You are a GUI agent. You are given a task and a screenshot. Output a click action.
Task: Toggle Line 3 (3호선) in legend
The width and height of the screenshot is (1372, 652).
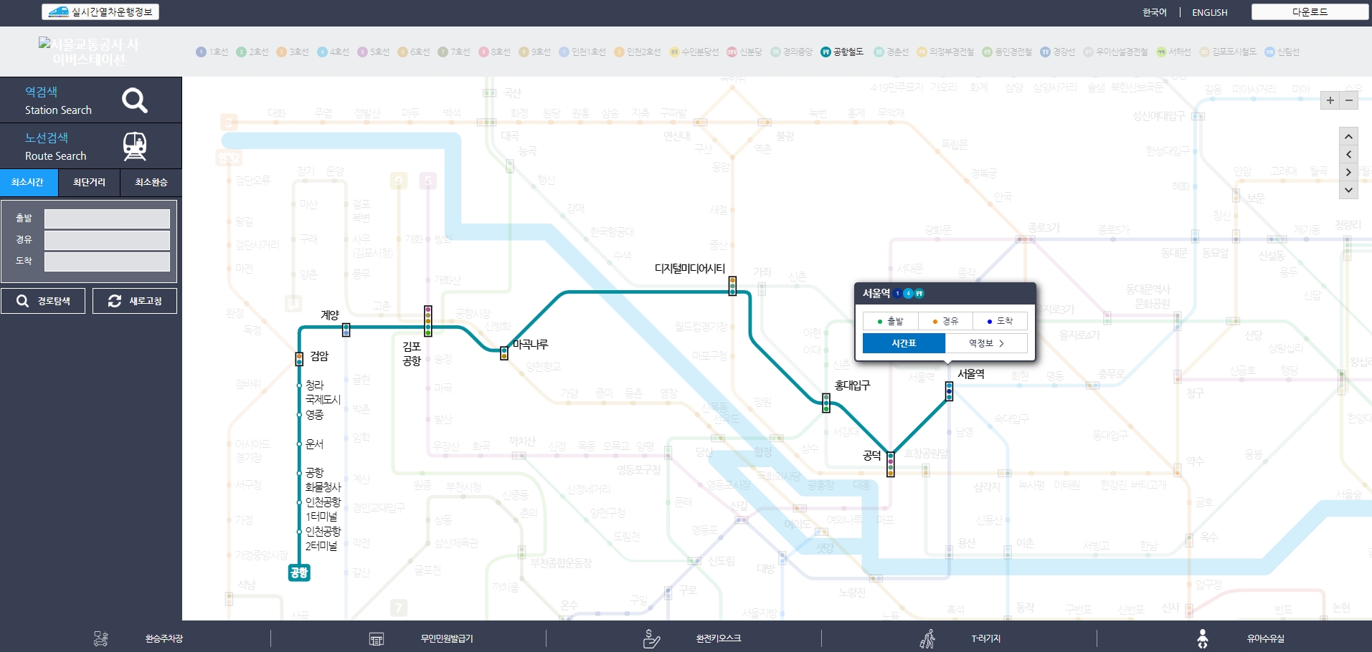coord(292,52)
